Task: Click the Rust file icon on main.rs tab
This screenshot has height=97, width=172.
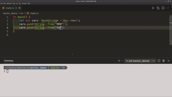Action: point(3,8)
